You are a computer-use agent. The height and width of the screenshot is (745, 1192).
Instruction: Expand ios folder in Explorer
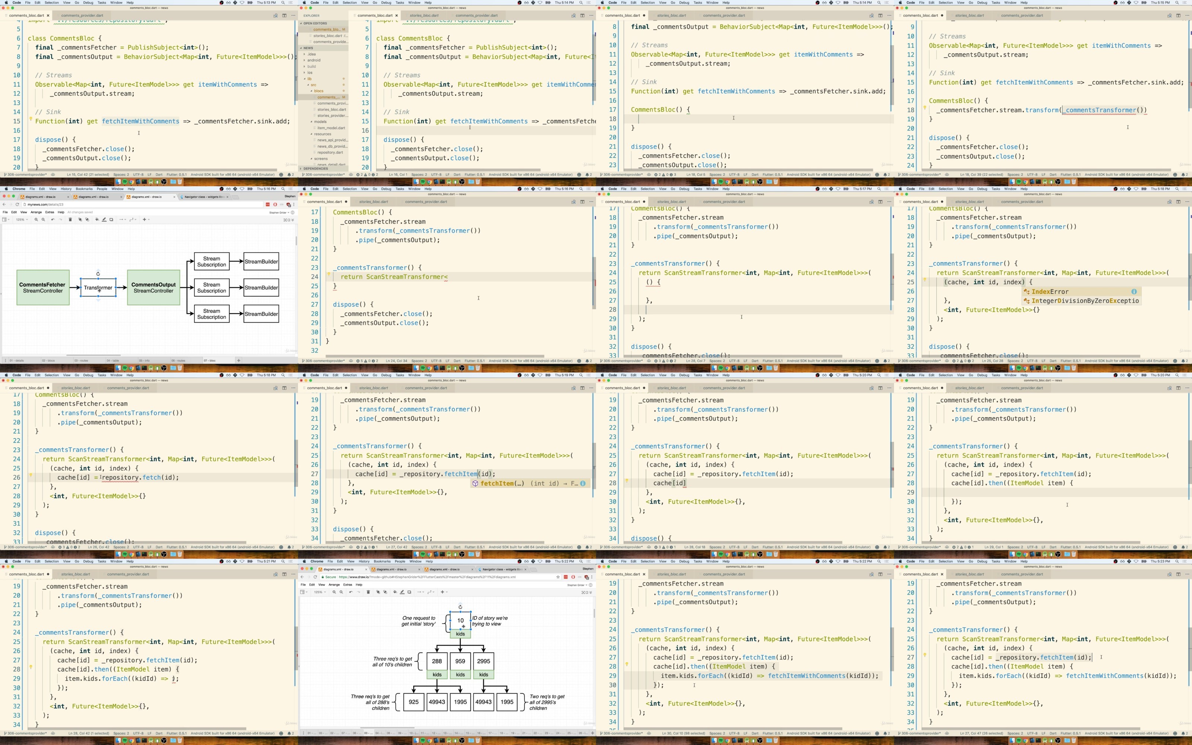click(x=323, y=73)
